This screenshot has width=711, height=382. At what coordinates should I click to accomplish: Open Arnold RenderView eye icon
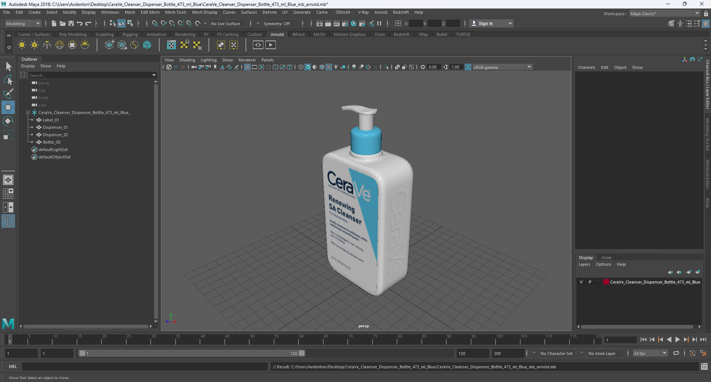click(x=258, y=45)
